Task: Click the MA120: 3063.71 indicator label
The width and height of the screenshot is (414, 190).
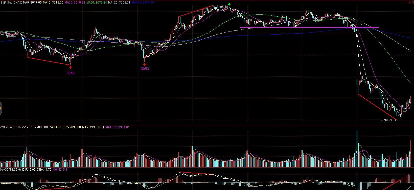Action: [x=119, y=3]
